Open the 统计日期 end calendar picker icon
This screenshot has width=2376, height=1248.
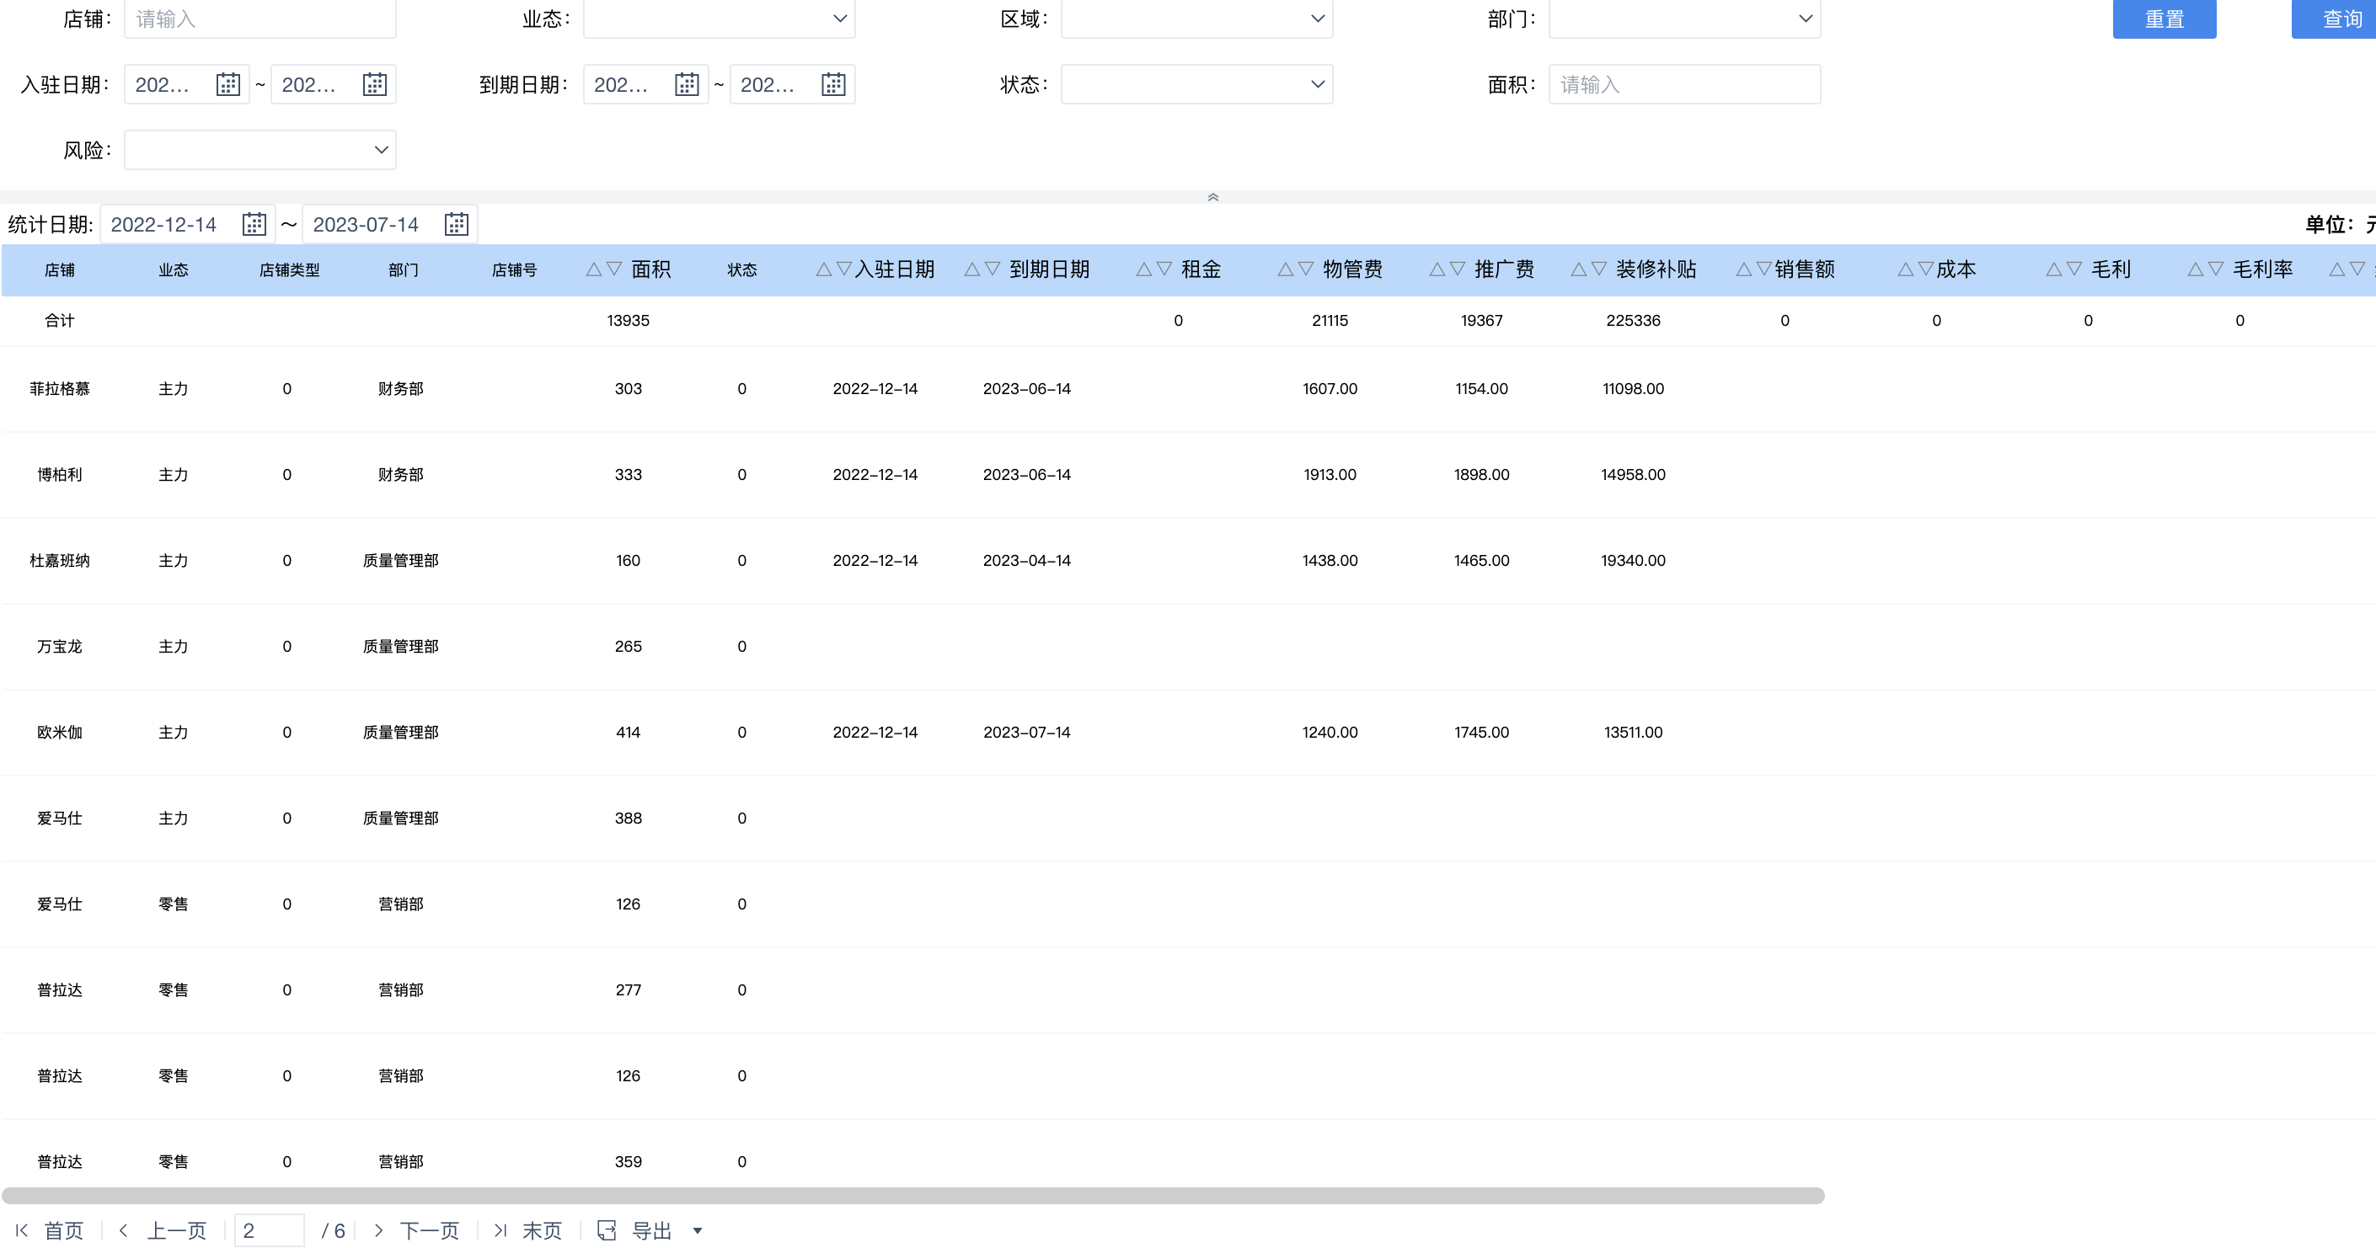click(x=456, y=224)
